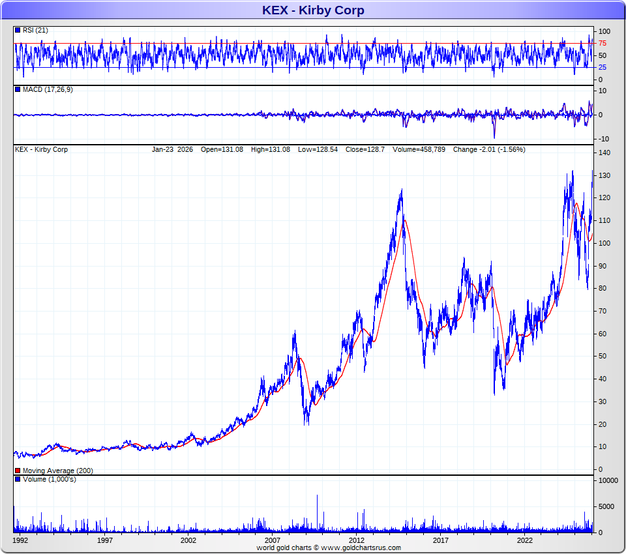Click the blue Volume legend square
Screen dimensions: 626x554
pyautogui.click(x=18, y=479)
